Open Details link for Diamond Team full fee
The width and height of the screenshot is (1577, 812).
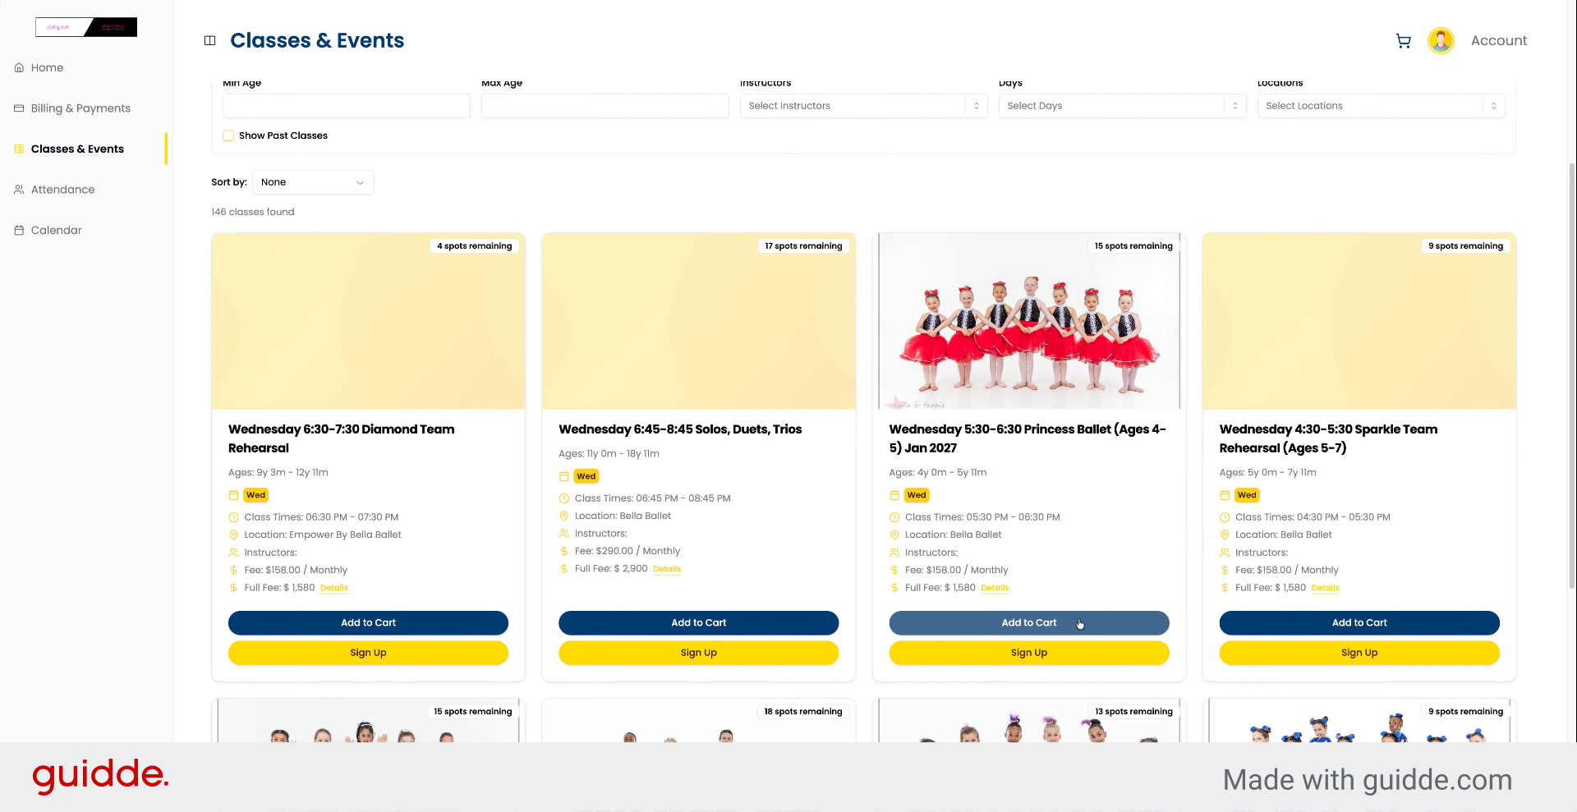pyautogui.click(x=334, y=588)
